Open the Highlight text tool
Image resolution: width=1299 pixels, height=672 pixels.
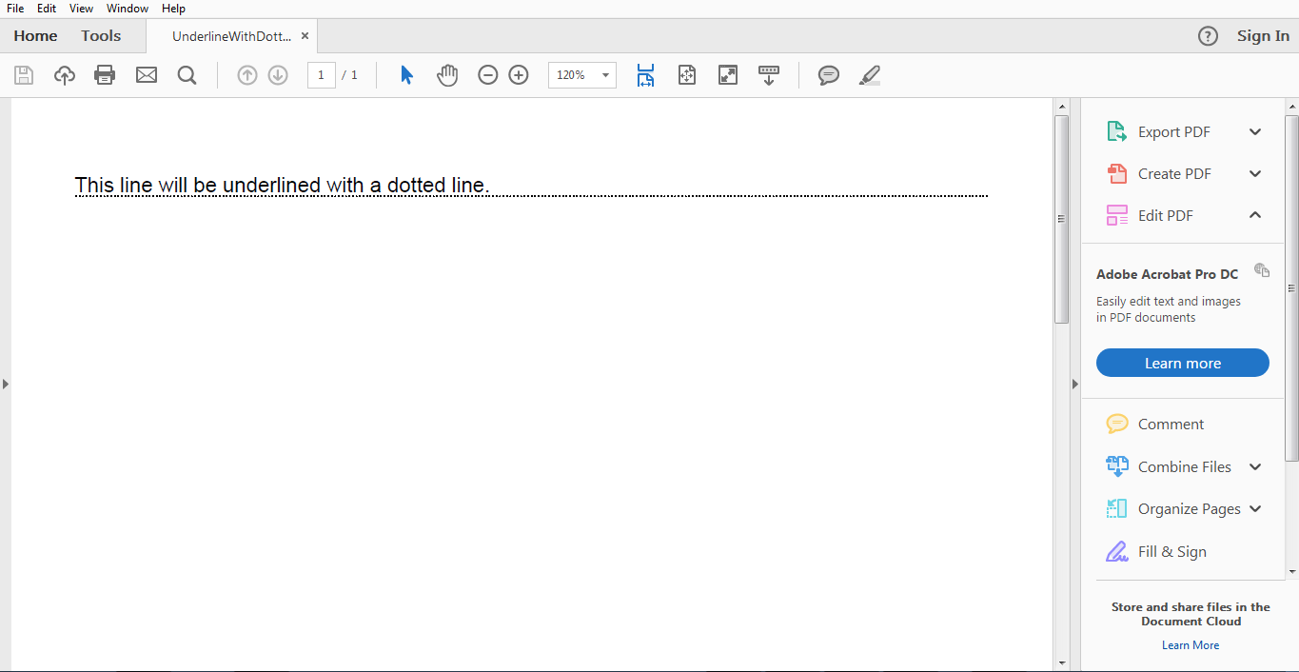point(868,74)
